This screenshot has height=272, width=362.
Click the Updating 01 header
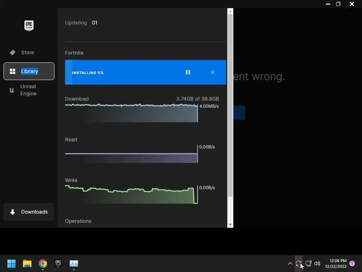coord(81,23)
